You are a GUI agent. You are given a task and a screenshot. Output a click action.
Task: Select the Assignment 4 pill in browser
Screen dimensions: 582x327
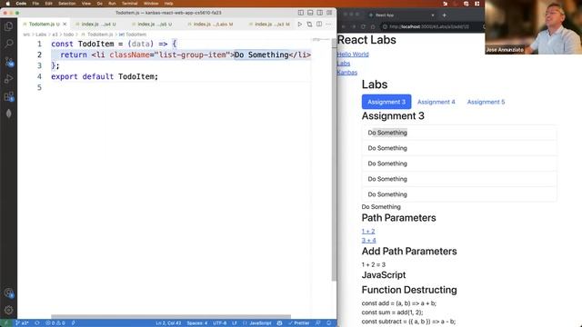pyautogui.click(x=436, y=102)
